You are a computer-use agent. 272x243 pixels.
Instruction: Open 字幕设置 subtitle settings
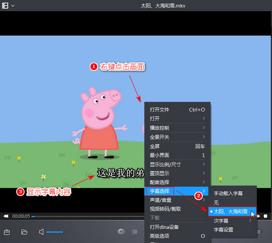pyautogui.click(x=233, y=230)
